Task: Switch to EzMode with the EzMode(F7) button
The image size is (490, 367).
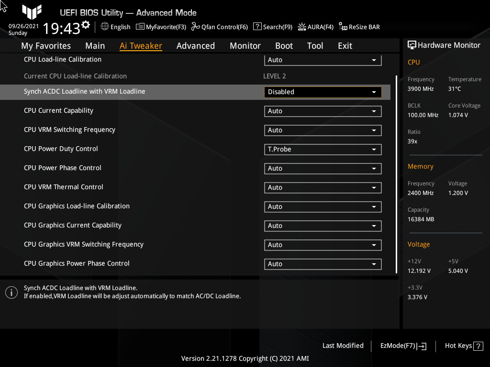Action: click(402, 345)
